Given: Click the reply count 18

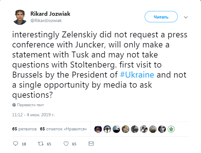Looking at the screenshot, I should tap(24, 144).
